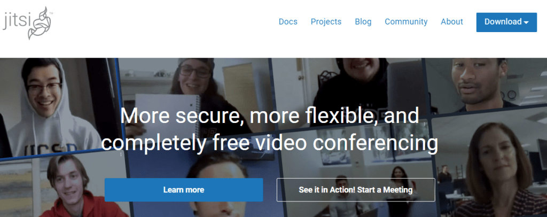Open the About page link

click(x=452, y=21)
